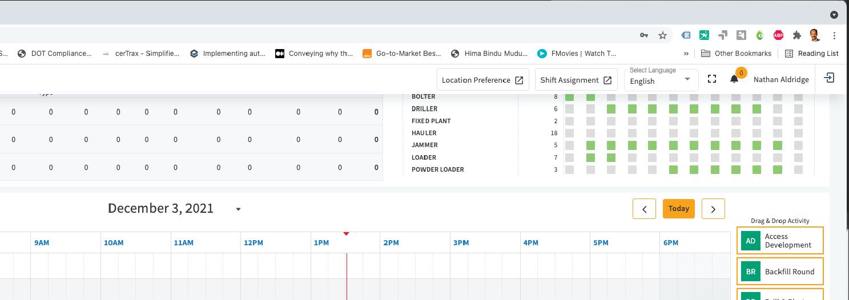Click the saved passwords key icon

pos(644,35)
